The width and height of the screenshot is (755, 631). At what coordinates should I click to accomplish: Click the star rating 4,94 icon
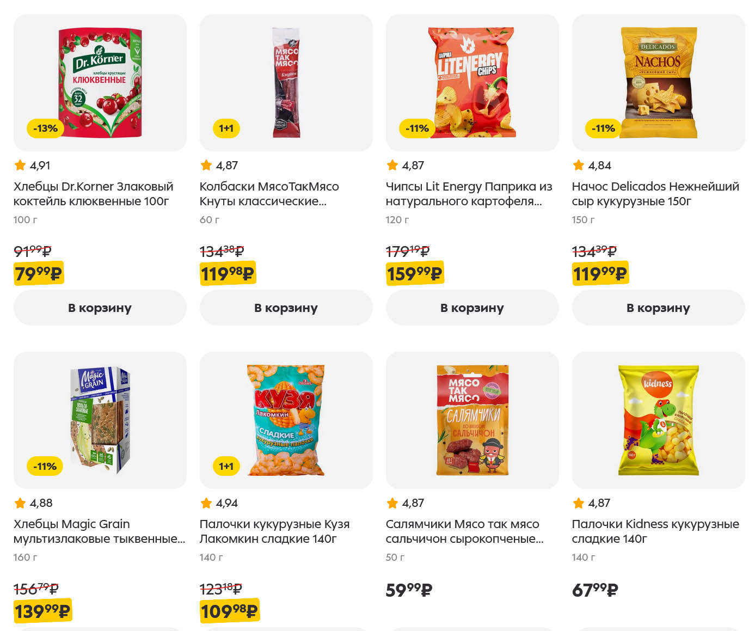click(206, 503)
